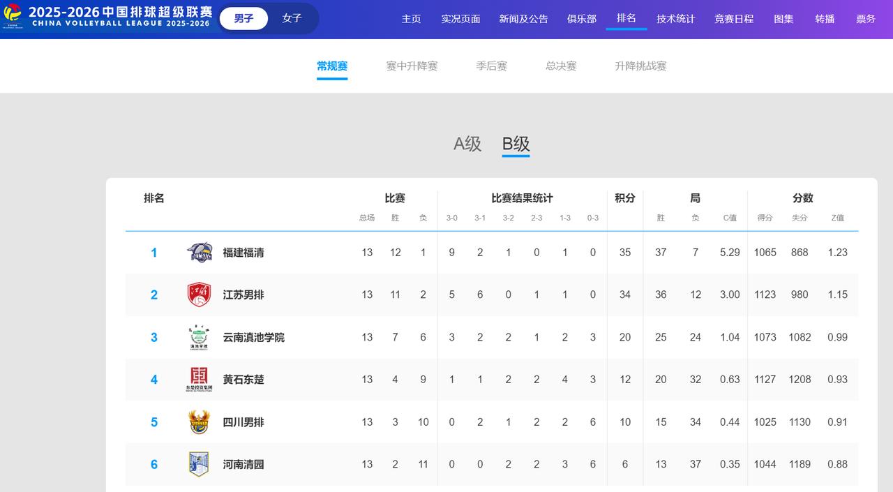The image size is (893, 492).
Task: Switch to A级 group
Action: pos(467,144)
